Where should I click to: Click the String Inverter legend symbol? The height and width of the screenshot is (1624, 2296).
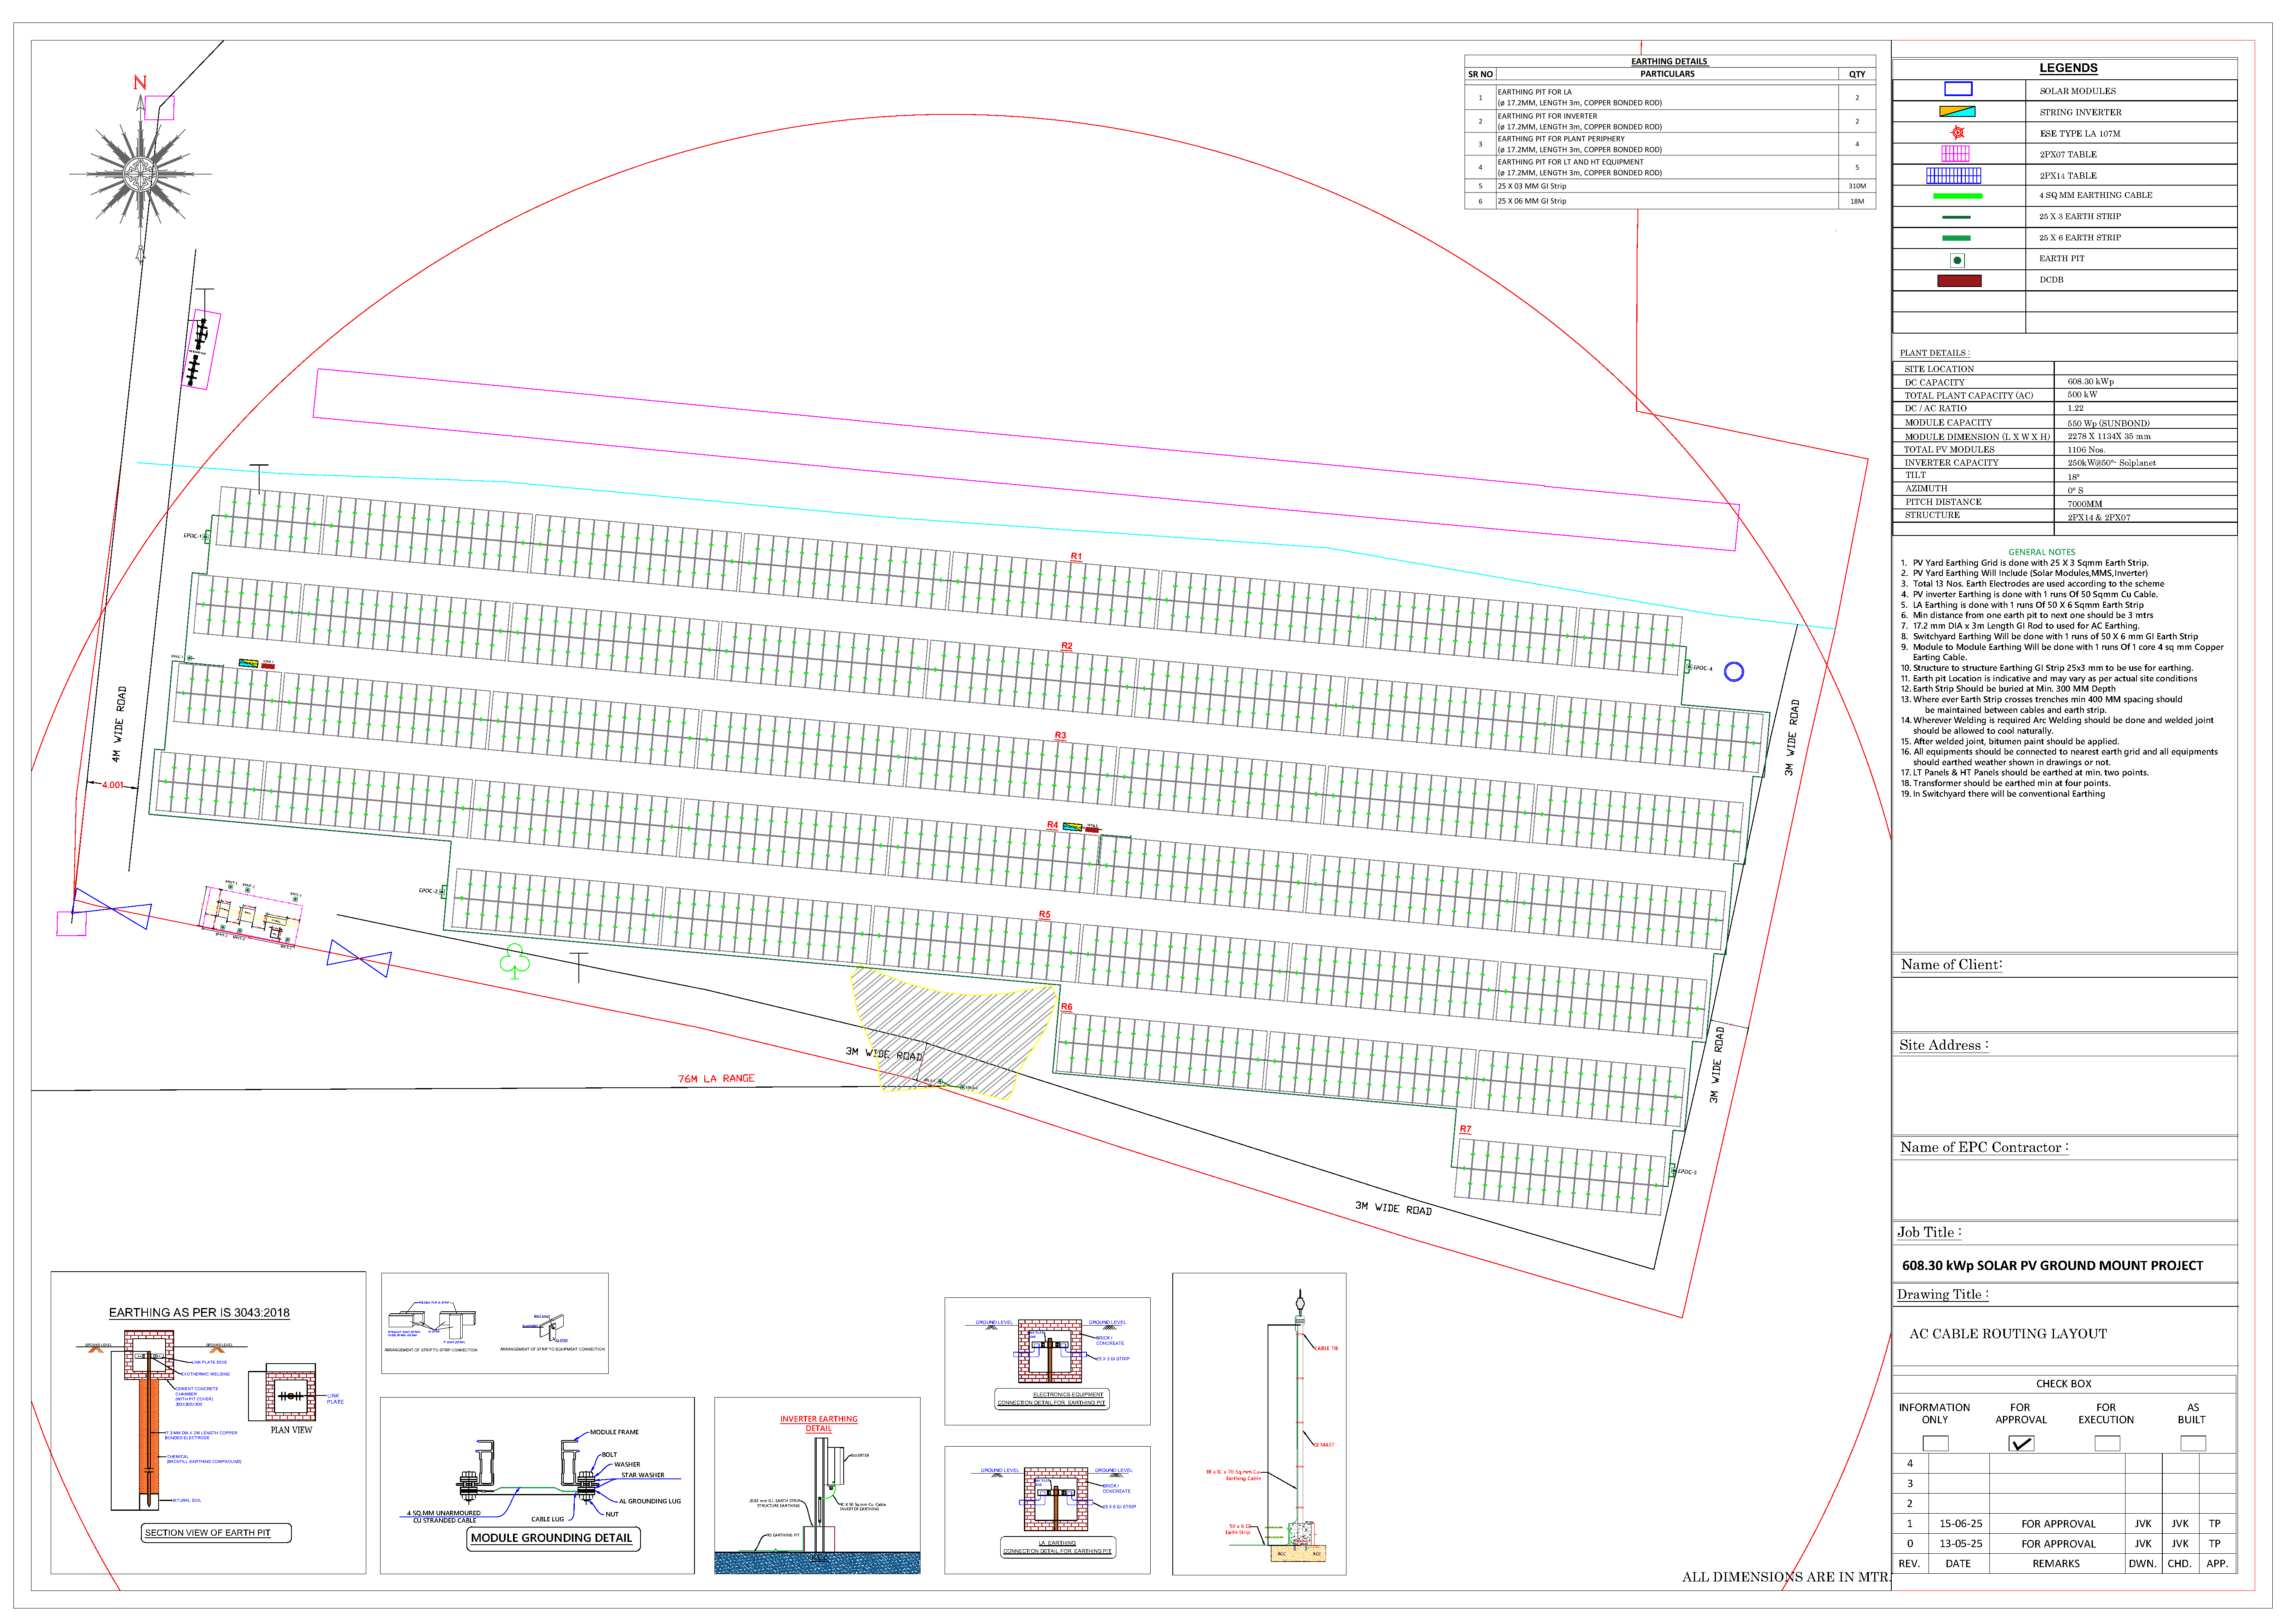pos(1957,111)
